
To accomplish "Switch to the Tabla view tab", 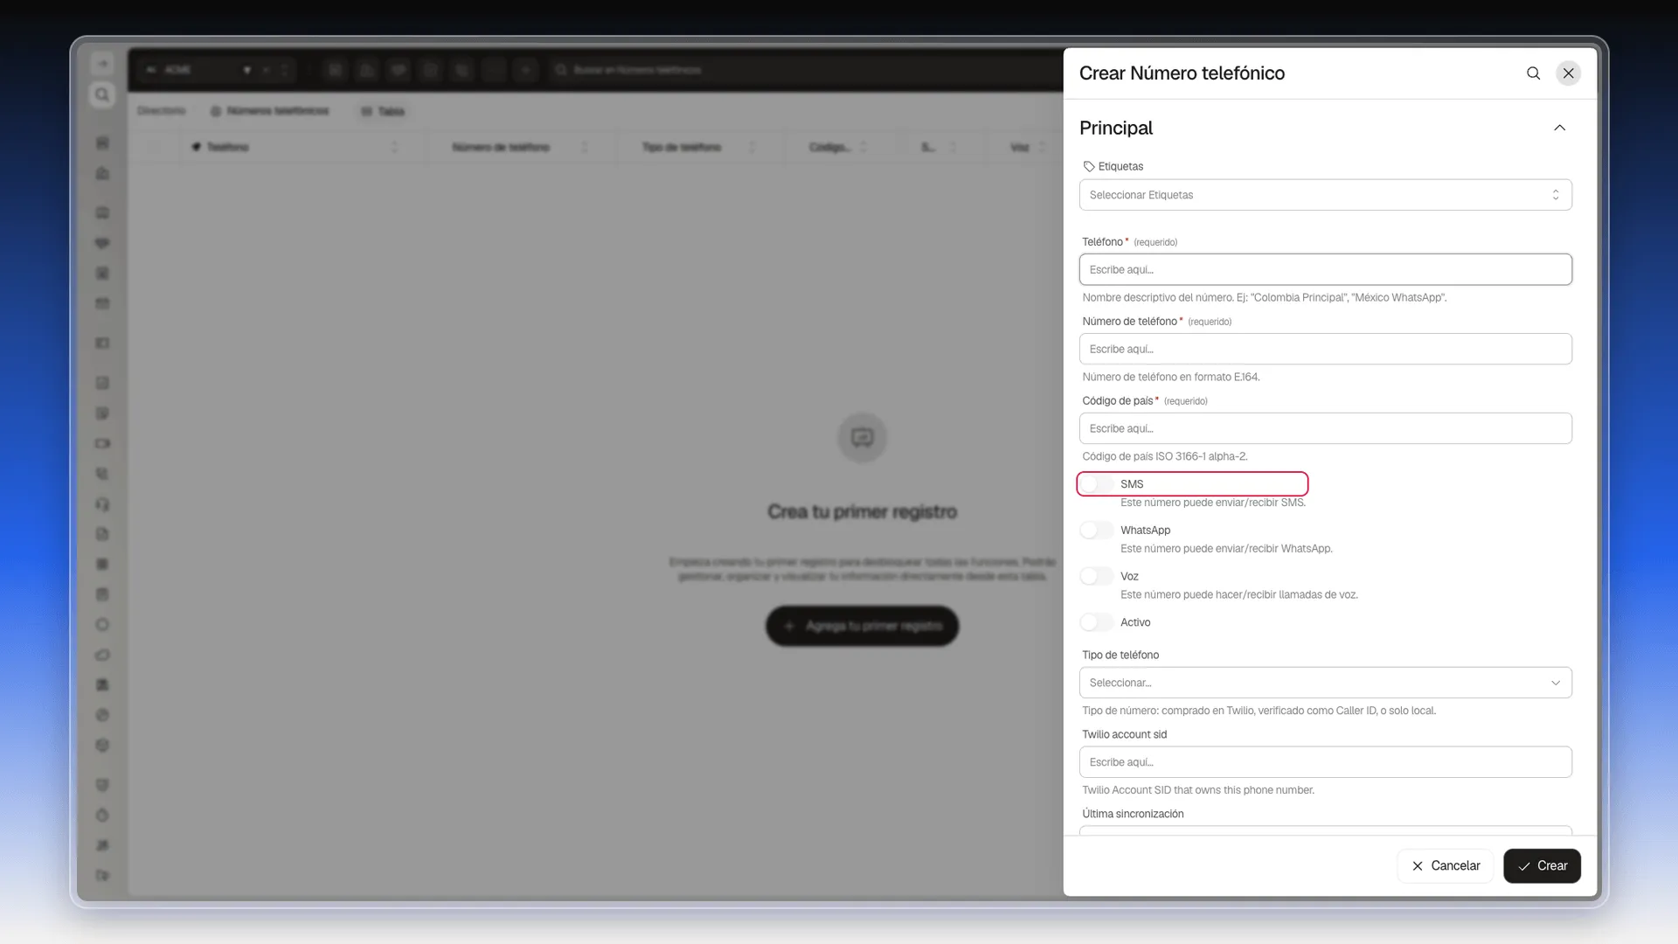I will tap(383, 111).
